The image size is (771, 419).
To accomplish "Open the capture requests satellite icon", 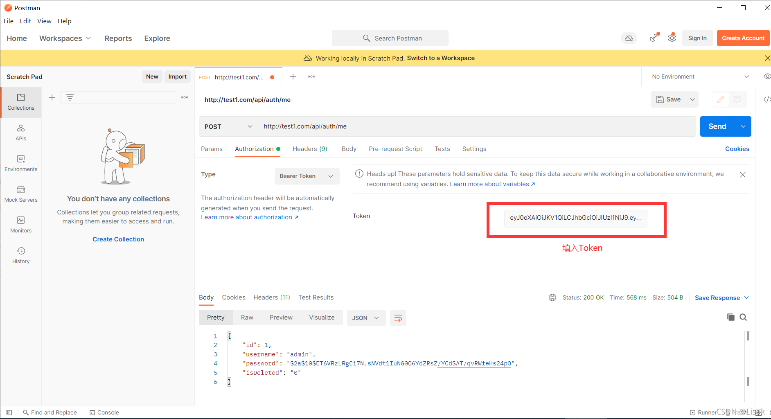I will [x=654, y=38].
